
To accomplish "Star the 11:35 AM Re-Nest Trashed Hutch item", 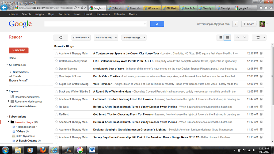I will click(56, 107).
